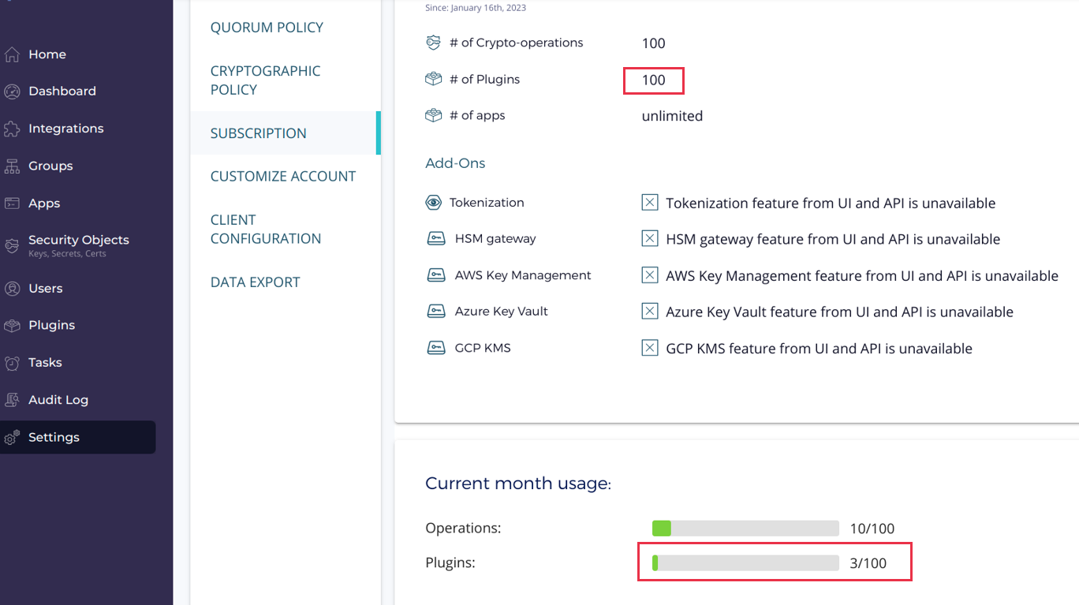Open the Quorum Policy settings tab
Viewport: 1079px width, 605px height.
[x=267, y=28]
